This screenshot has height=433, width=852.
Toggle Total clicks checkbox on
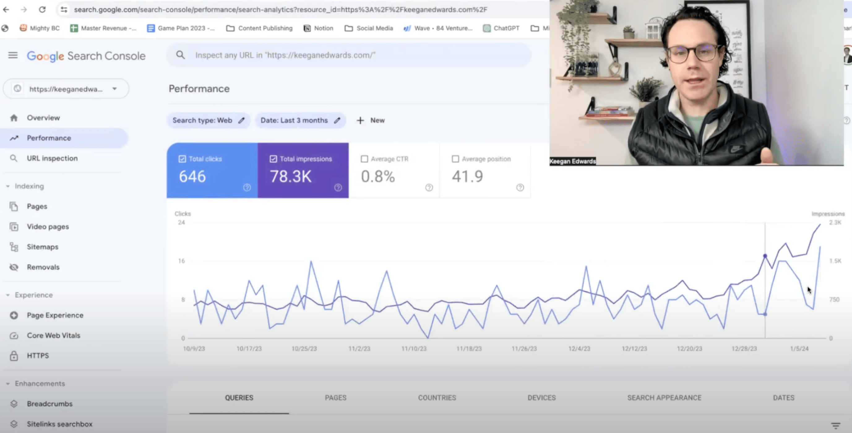click(182, 159)
